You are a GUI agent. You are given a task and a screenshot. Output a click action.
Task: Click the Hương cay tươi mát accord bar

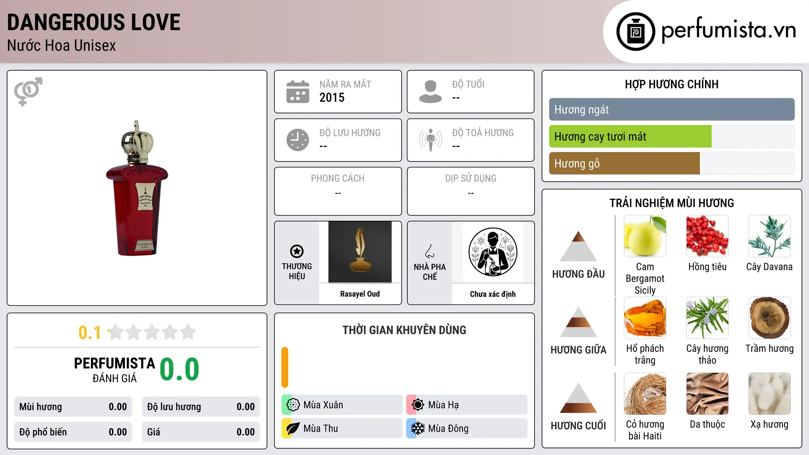pos(672,137)
